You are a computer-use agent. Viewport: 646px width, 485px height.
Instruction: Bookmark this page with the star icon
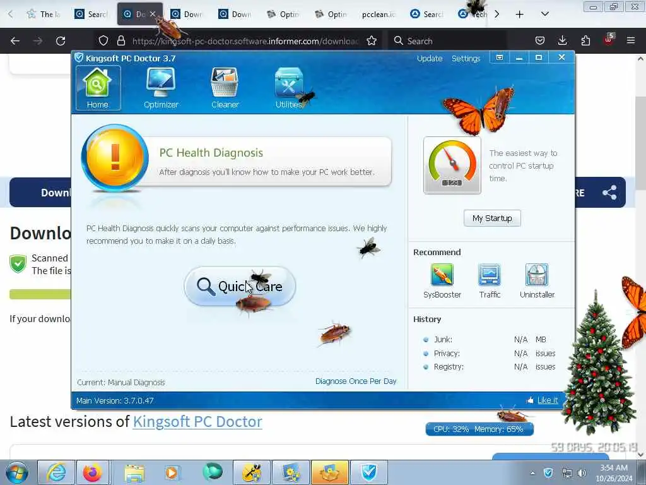[x=371, y=41]
